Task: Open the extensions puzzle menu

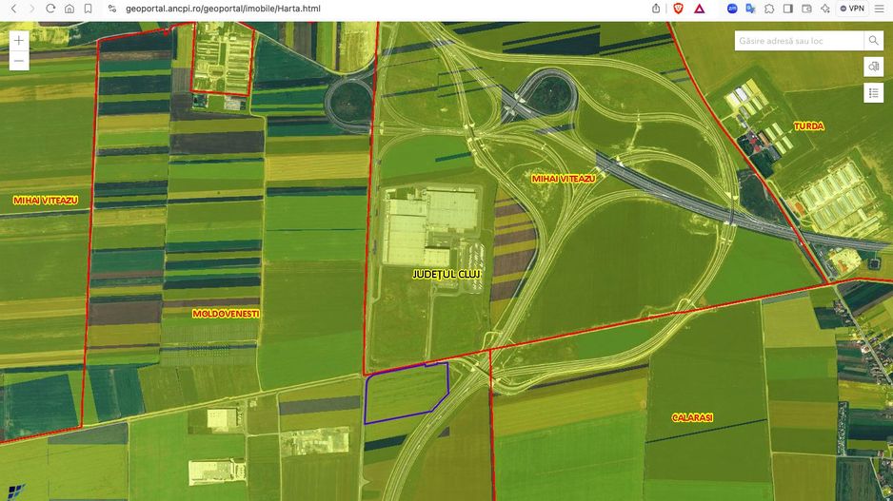Action: (769, 9)
